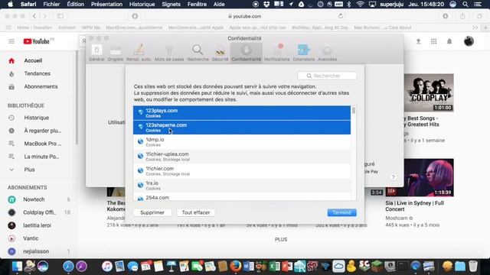The height and width of the screenshot is (275, 490).
Task: Open the Édition menu
Action: [75, 4]
